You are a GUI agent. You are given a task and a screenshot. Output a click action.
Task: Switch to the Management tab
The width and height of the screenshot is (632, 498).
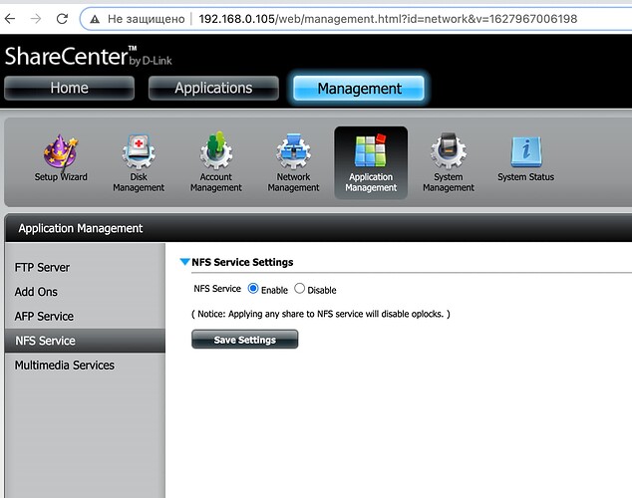click(x=359, y=89)
